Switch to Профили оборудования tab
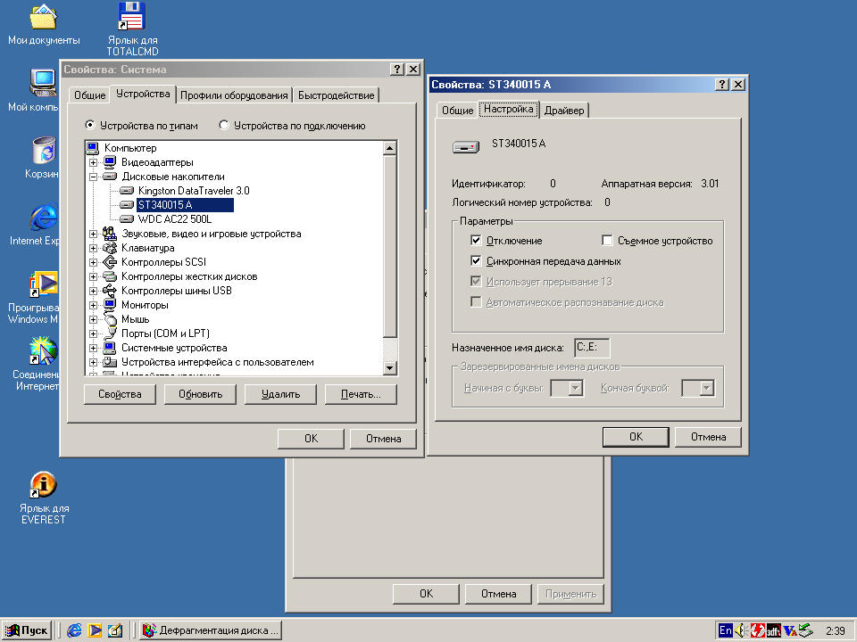The image size is (857, 642). click(x=234, y=95)
